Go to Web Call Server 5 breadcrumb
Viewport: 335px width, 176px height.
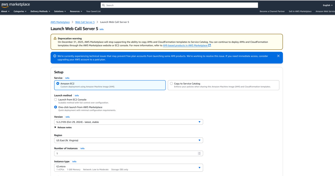(85, 22)
